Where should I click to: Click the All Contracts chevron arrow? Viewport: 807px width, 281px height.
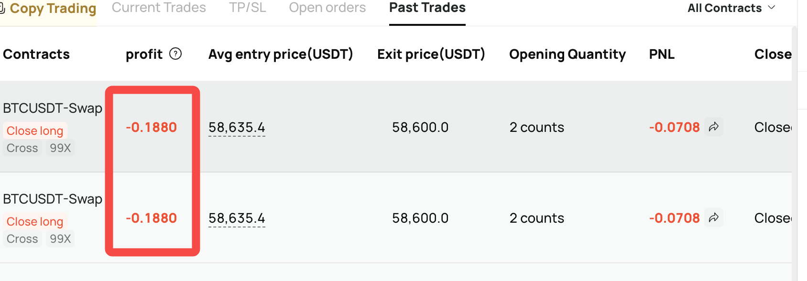coord(771,8)
